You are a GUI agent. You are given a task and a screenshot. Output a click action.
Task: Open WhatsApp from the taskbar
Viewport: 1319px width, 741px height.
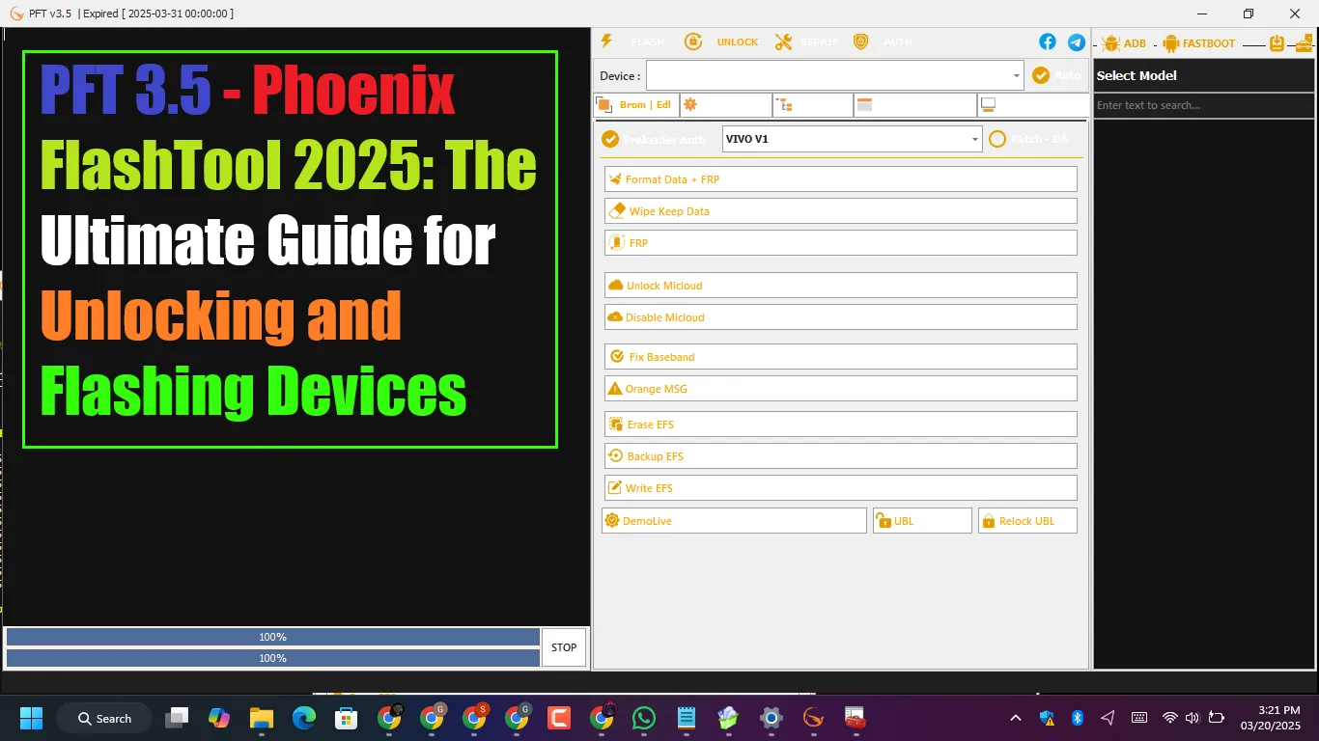point(644,718)
